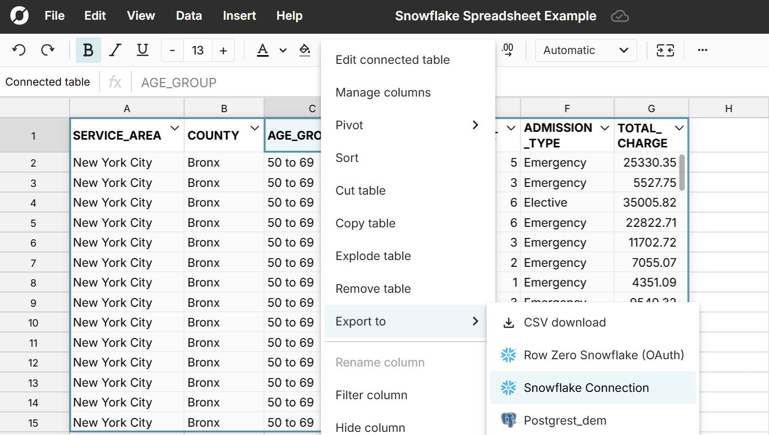Click the Row Zero logo icon

[19, 16]
